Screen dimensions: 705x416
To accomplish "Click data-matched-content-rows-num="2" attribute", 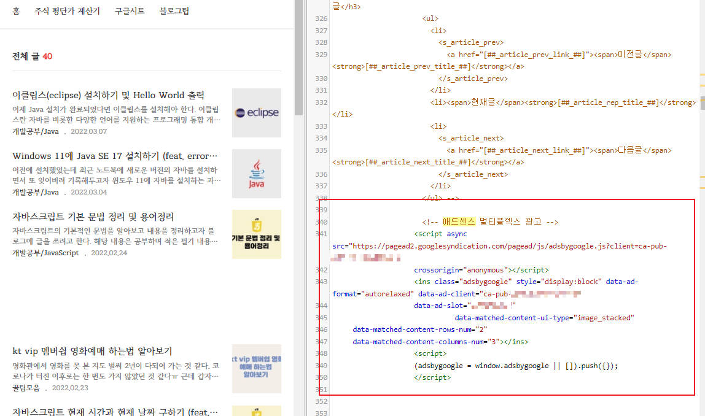I will tap(419, 329).
